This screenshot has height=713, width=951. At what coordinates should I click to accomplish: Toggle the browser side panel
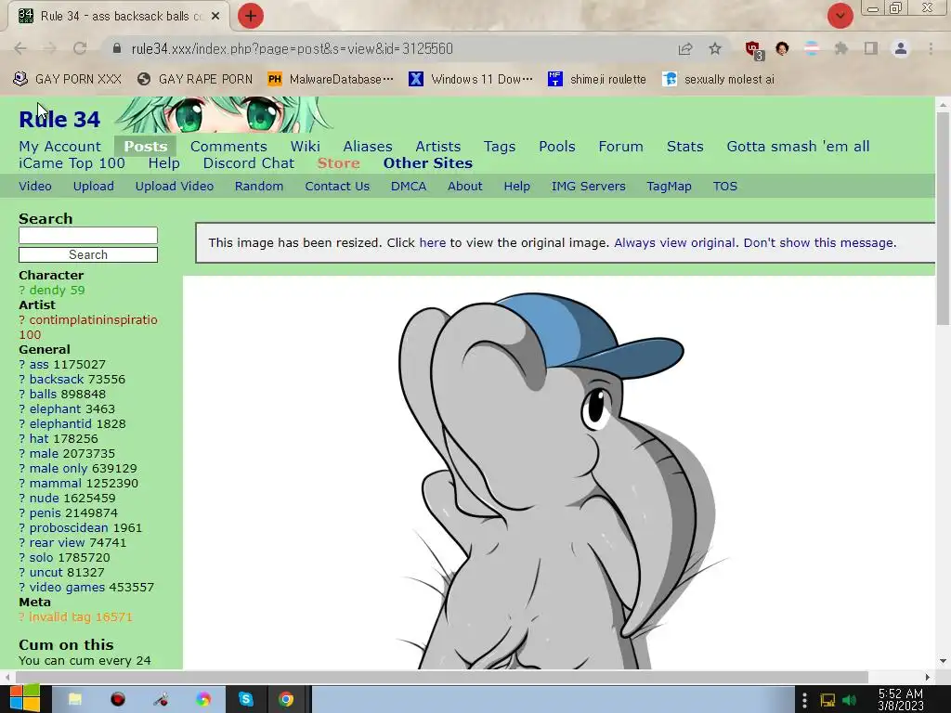[x=871, y=48]
